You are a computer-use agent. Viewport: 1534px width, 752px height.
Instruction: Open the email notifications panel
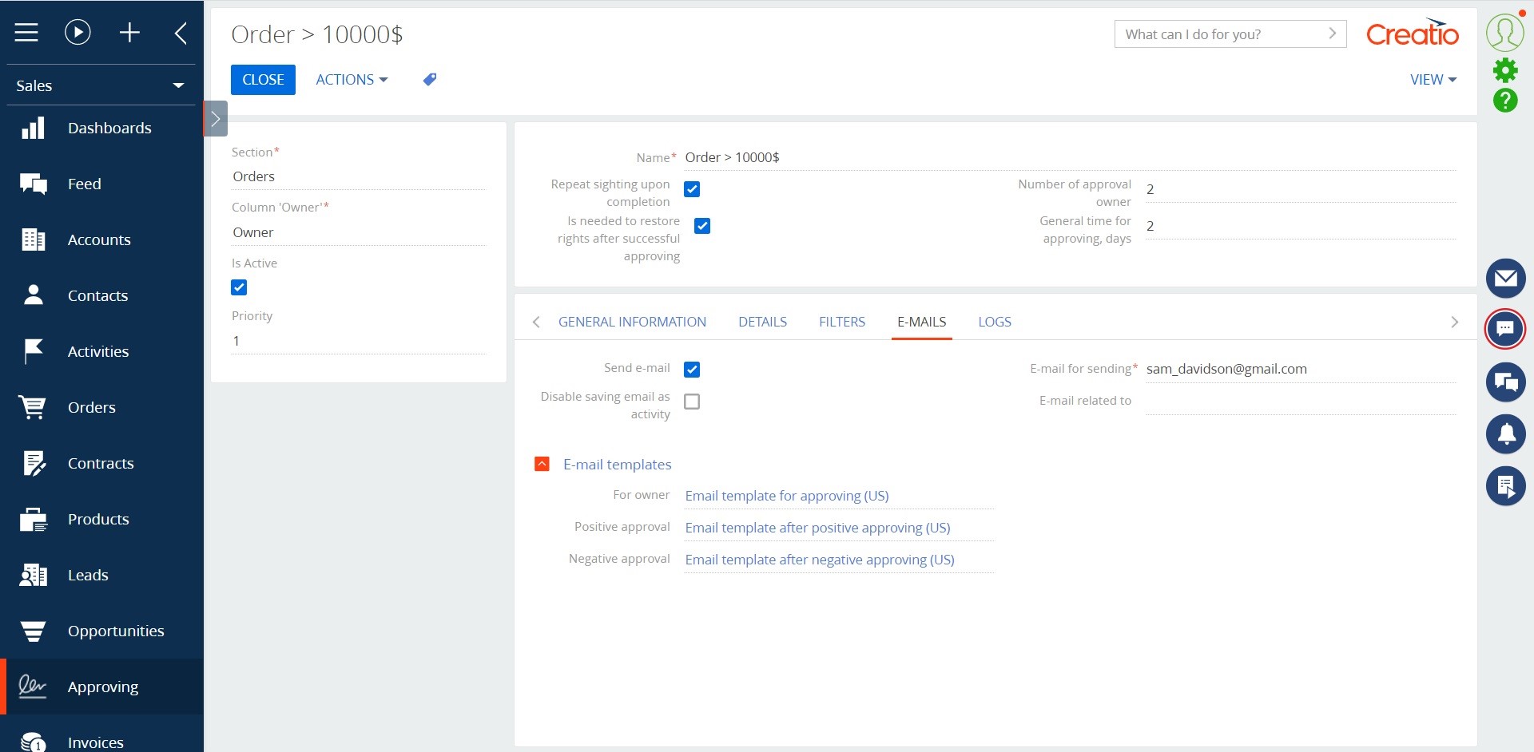[x=1505, y=278]
